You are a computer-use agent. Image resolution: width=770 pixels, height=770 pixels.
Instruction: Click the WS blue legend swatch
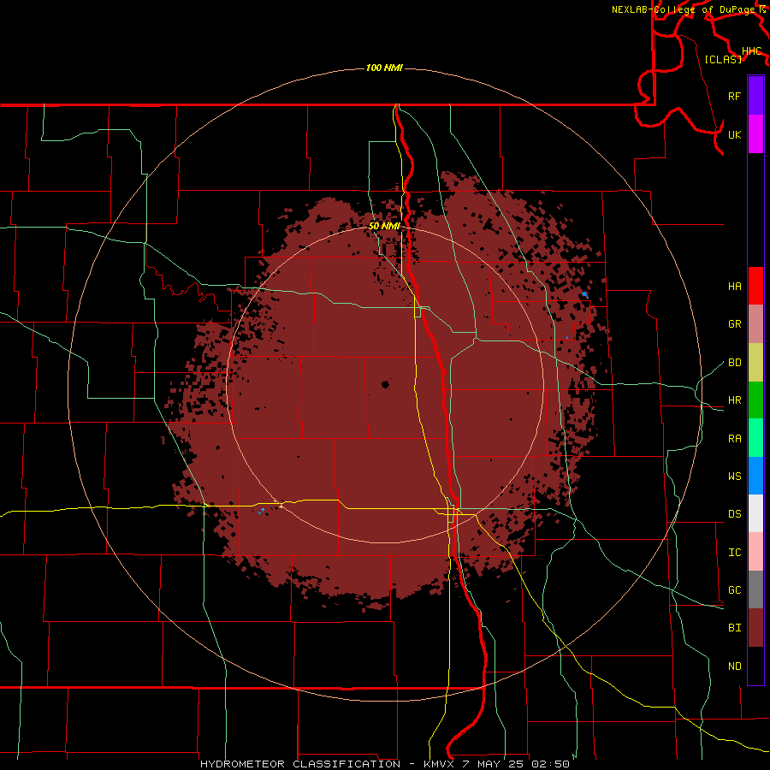click(x=755, y=476)
